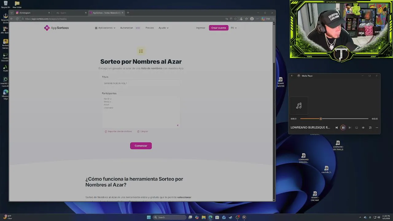The image size is (393, 221).
Task: Go back in the browser
Action: pos(12,19)
